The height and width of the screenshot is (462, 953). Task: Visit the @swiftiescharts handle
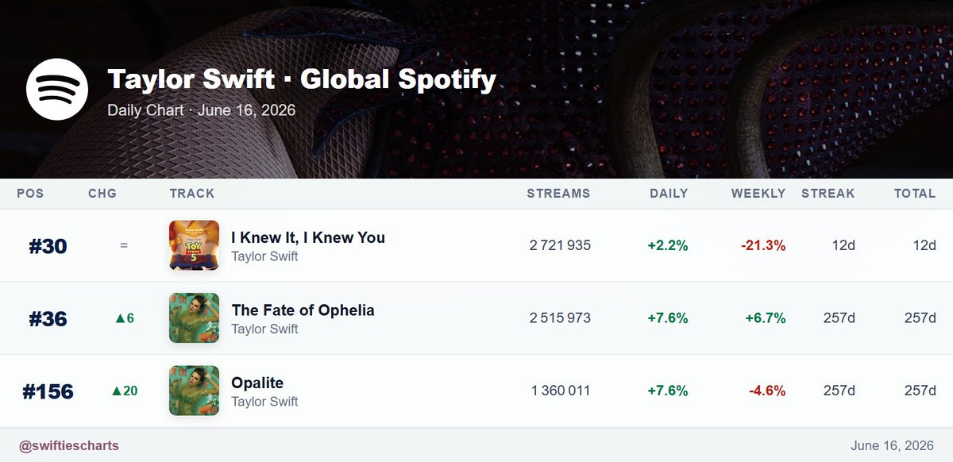coord(69,445)
